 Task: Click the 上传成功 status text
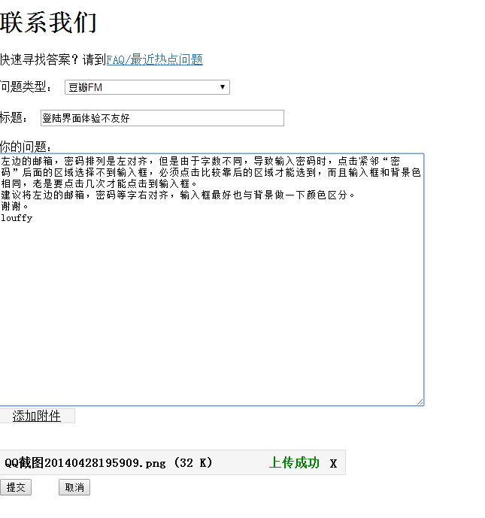(294, 463)
